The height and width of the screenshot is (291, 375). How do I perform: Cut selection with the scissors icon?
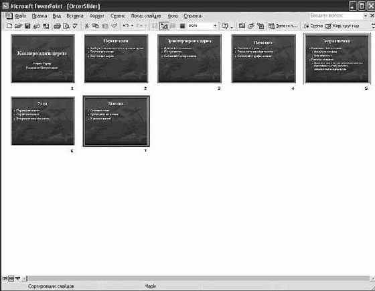click(87, 25)
